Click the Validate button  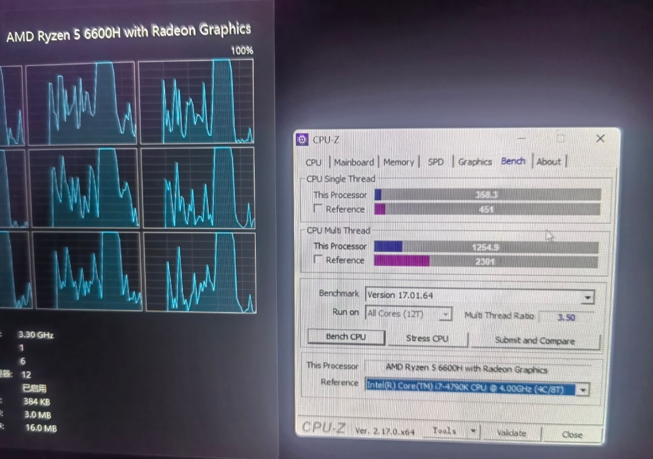coord(511,433)
